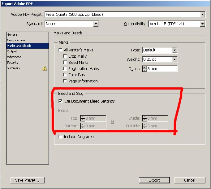Enable Page Information checkbox
The width and height of the screenshot is (211, 189).
tap(65, 81)
